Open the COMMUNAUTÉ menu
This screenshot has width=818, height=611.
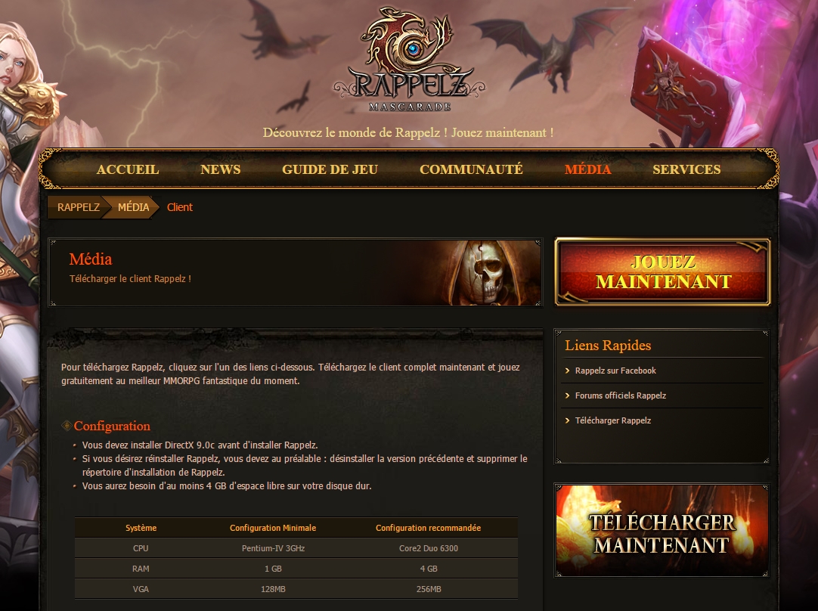[x=471, y=169]
